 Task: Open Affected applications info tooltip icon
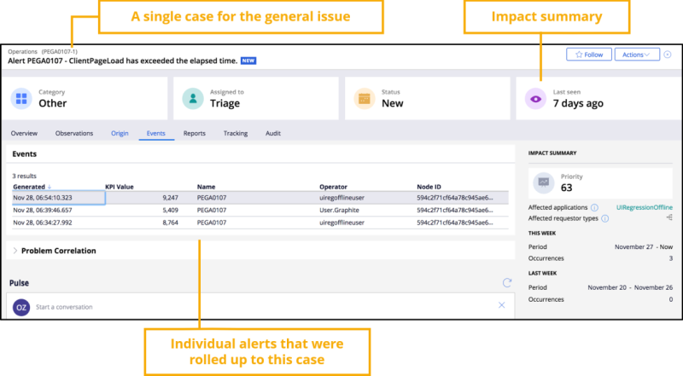pos(594,207)
